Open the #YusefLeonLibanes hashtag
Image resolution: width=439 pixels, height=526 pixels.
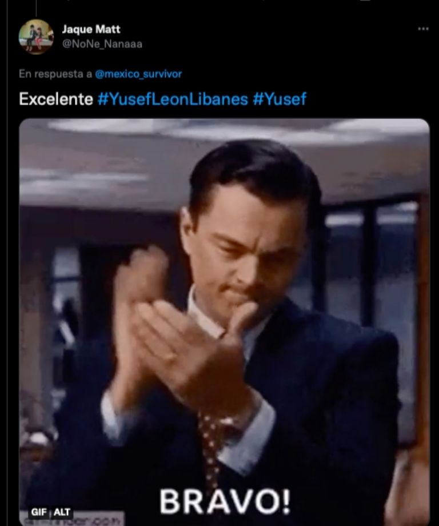coord(173,99)
